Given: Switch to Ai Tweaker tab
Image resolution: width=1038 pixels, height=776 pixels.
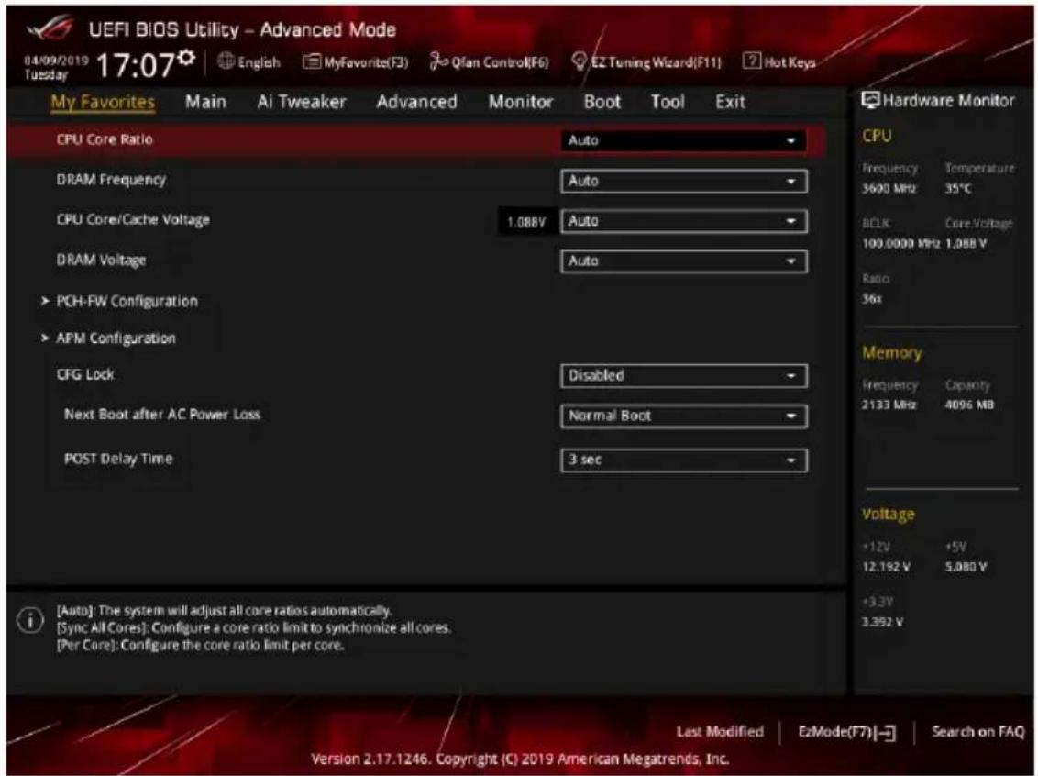Looking at the screenshot, I should (302, 102).
